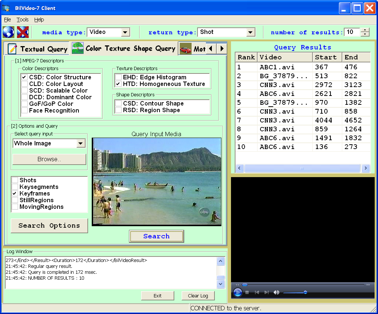Switch to the Textual Query tab
Viewport: 378px width, 314px height.
tap(38, 49)
